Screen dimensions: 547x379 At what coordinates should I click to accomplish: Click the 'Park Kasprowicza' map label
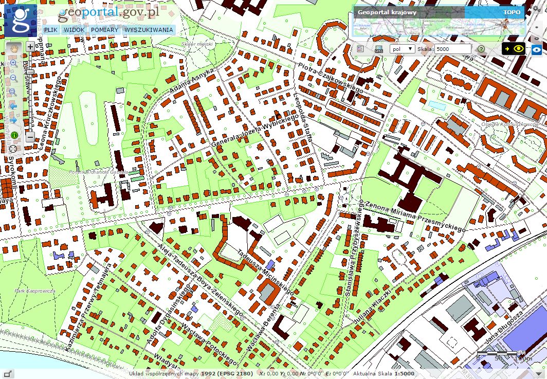pos(35,291)
